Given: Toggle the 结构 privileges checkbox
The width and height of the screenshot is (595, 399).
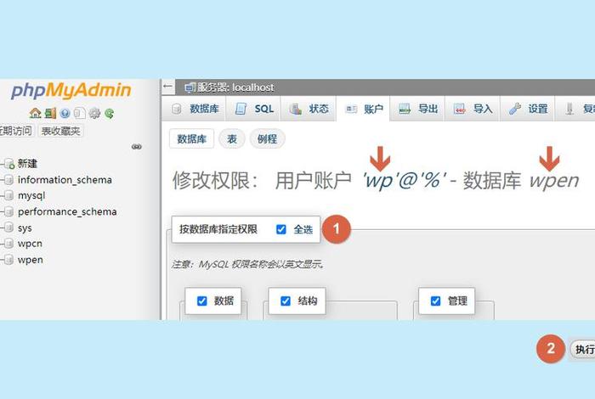Looking at the screenshot, I should tap(286, 301).
